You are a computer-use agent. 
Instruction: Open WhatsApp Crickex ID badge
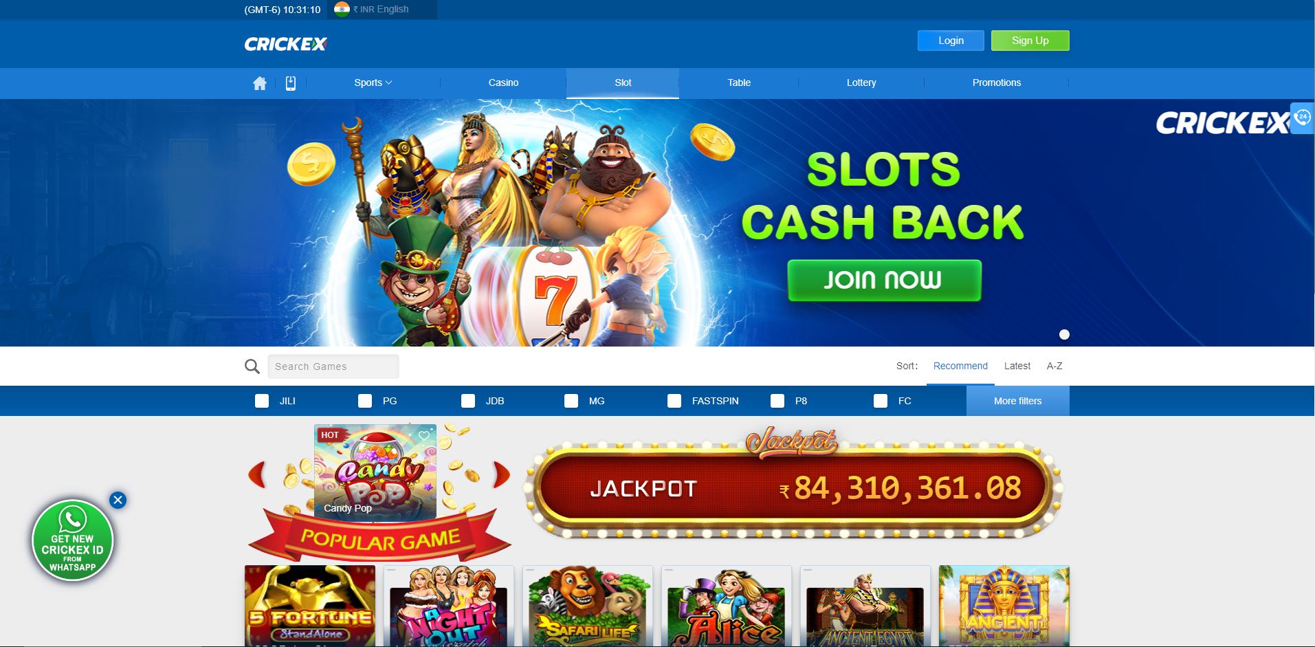point(72,540)
